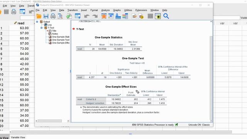Click the mean value 54.8500 in statistics table

coord(102,49)
